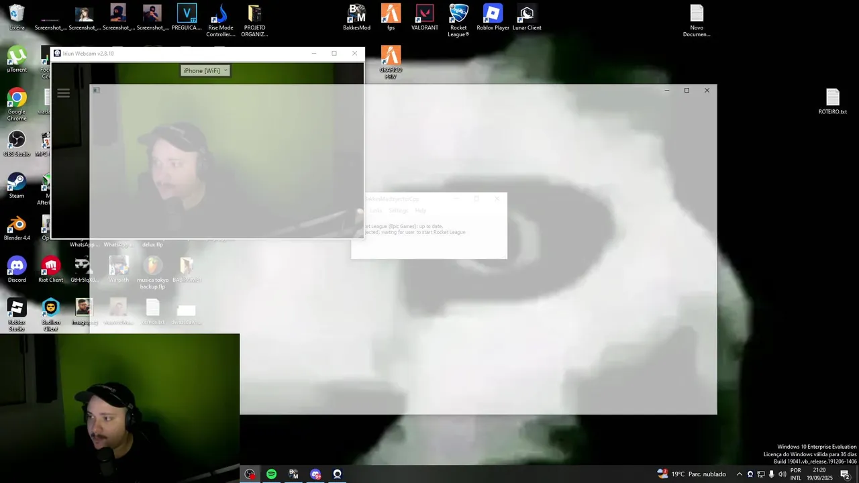Select the BakkesMod desktop shortcut

[356, 17]
